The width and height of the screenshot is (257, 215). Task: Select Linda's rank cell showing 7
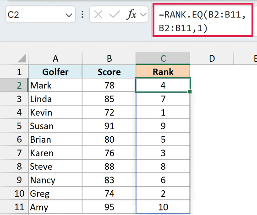click(163, 99)
